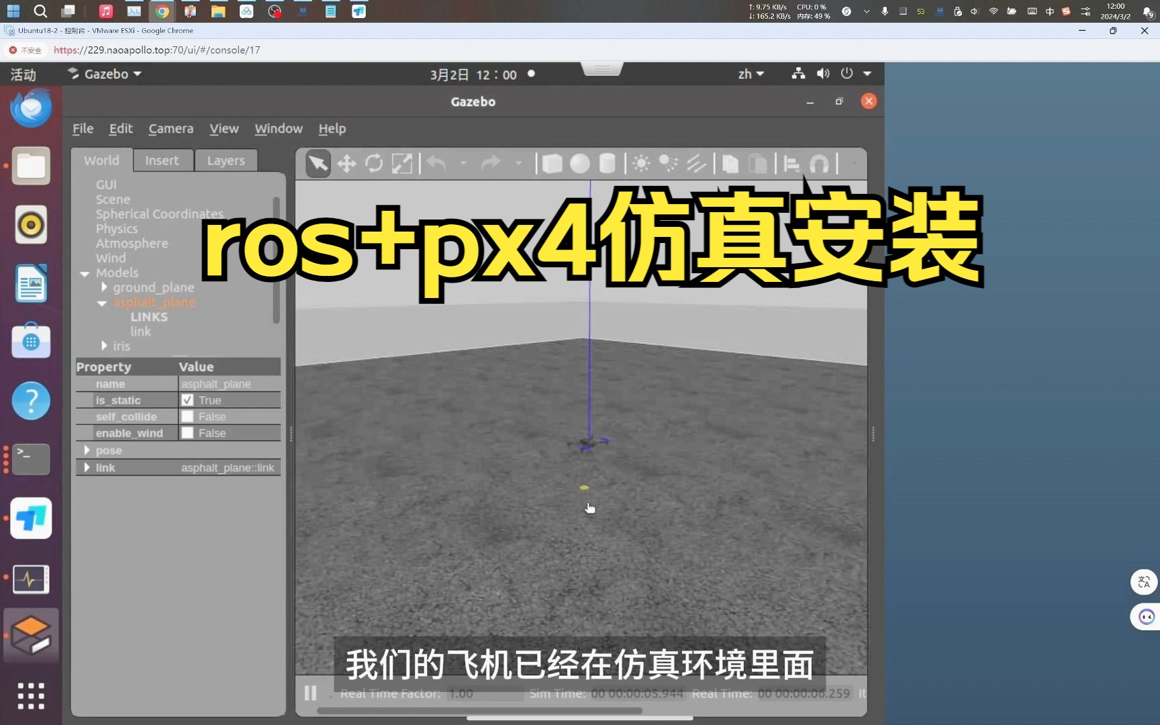Click the Undo button
Image resolution: width=1160 pixels, height=725 pixels.
(x=436, y=163)
